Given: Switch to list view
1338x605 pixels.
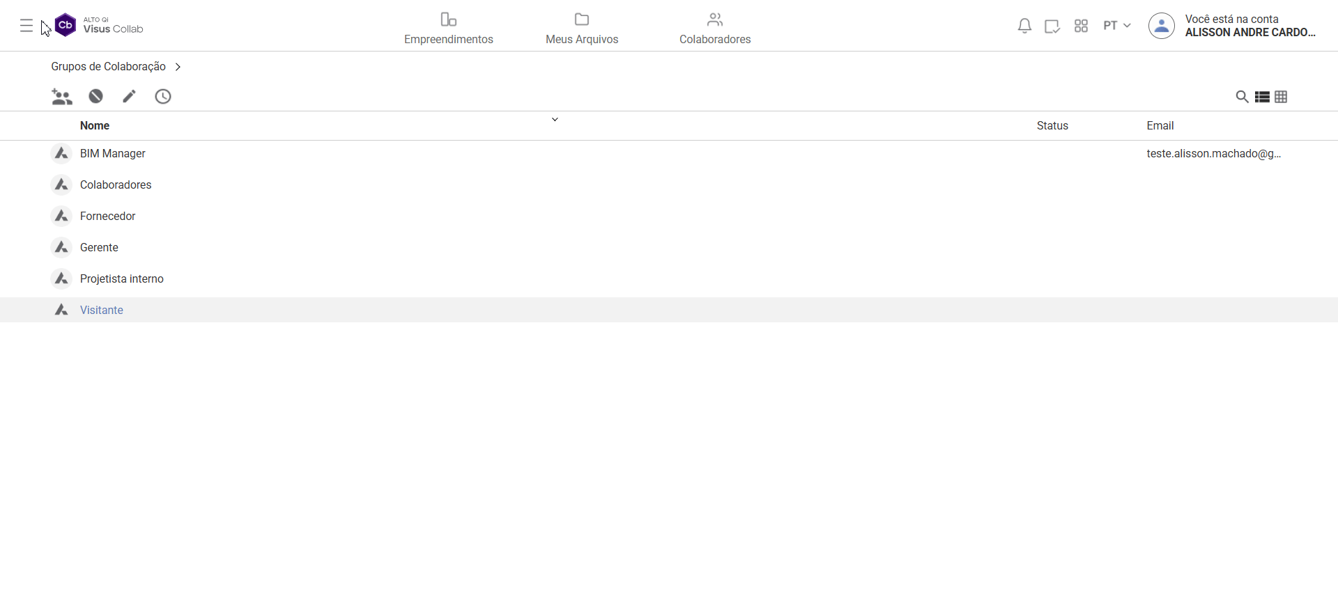Looking at the screenshot, I should point(1262,97).
